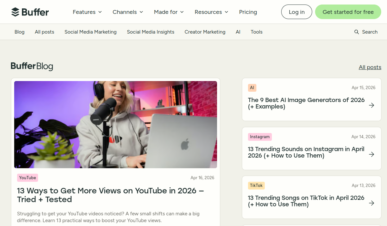Viewport: 387px width, 226px height.
Task: Click the YouTube tag on the featured article
Action: click(27, 178)
